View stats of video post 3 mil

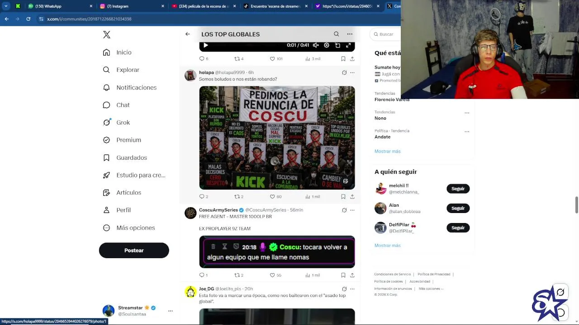pyautogui.click(x=313, y=59)
